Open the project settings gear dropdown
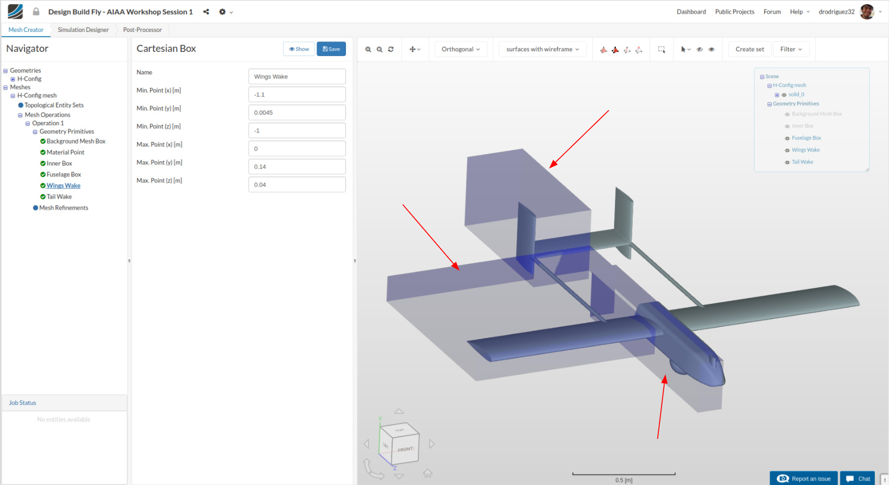The height and width of the screenshot is (485, 889). [x=225, y=12]
